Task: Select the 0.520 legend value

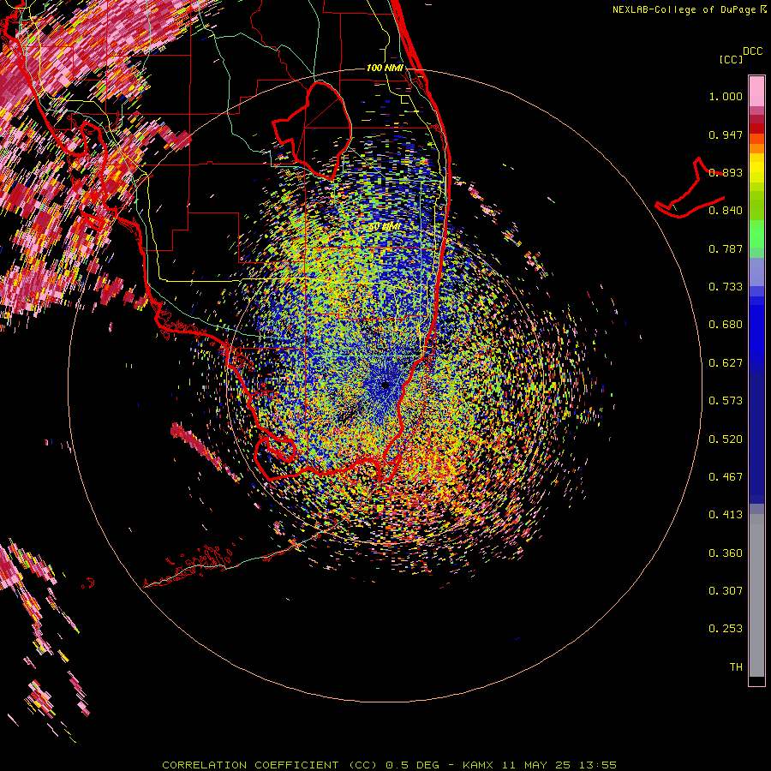Action: (726, 439)
